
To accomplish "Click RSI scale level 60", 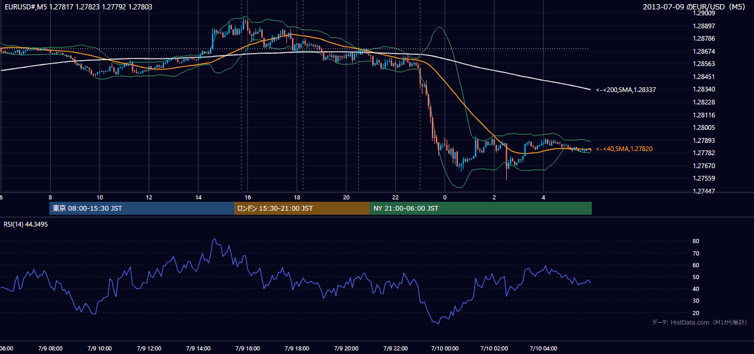I will tap(696, 265).
